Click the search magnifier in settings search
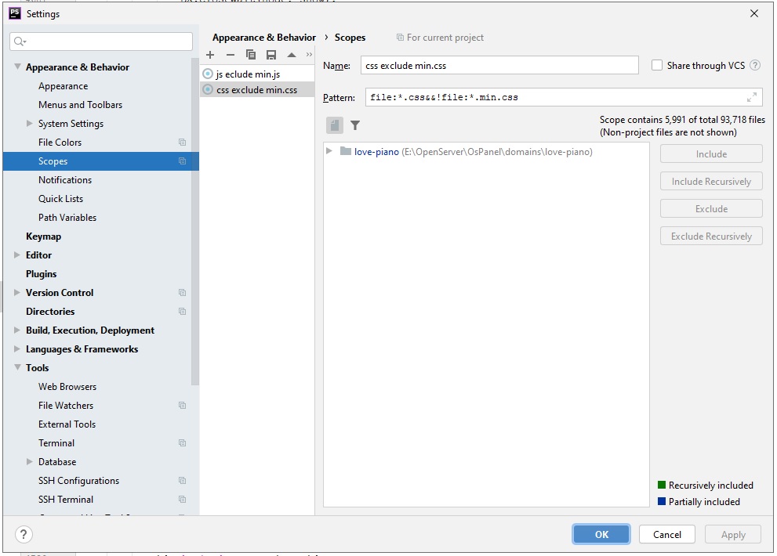Image resolution: width=777 pixels, height=556 pixels. click(20, 42)
